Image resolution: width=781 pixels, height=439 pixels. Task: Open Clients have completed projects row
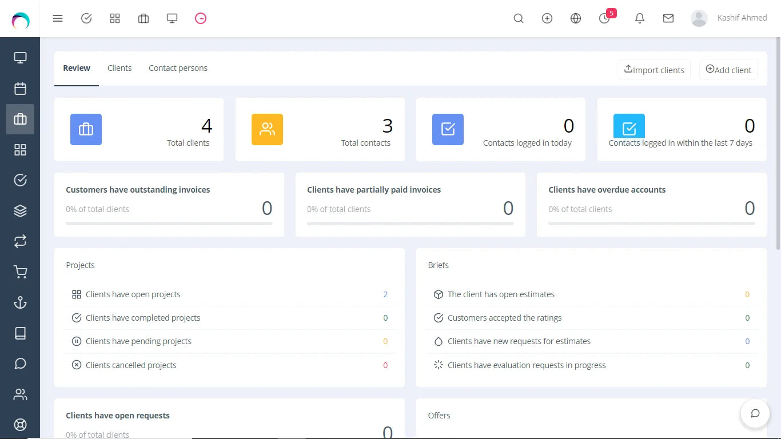coord(229,318)
